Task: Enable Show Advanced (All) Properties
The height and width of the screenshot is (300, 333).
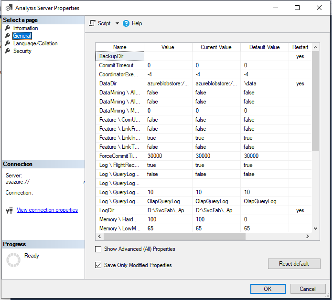Action: pyautogui.click(x=98, y=249)
